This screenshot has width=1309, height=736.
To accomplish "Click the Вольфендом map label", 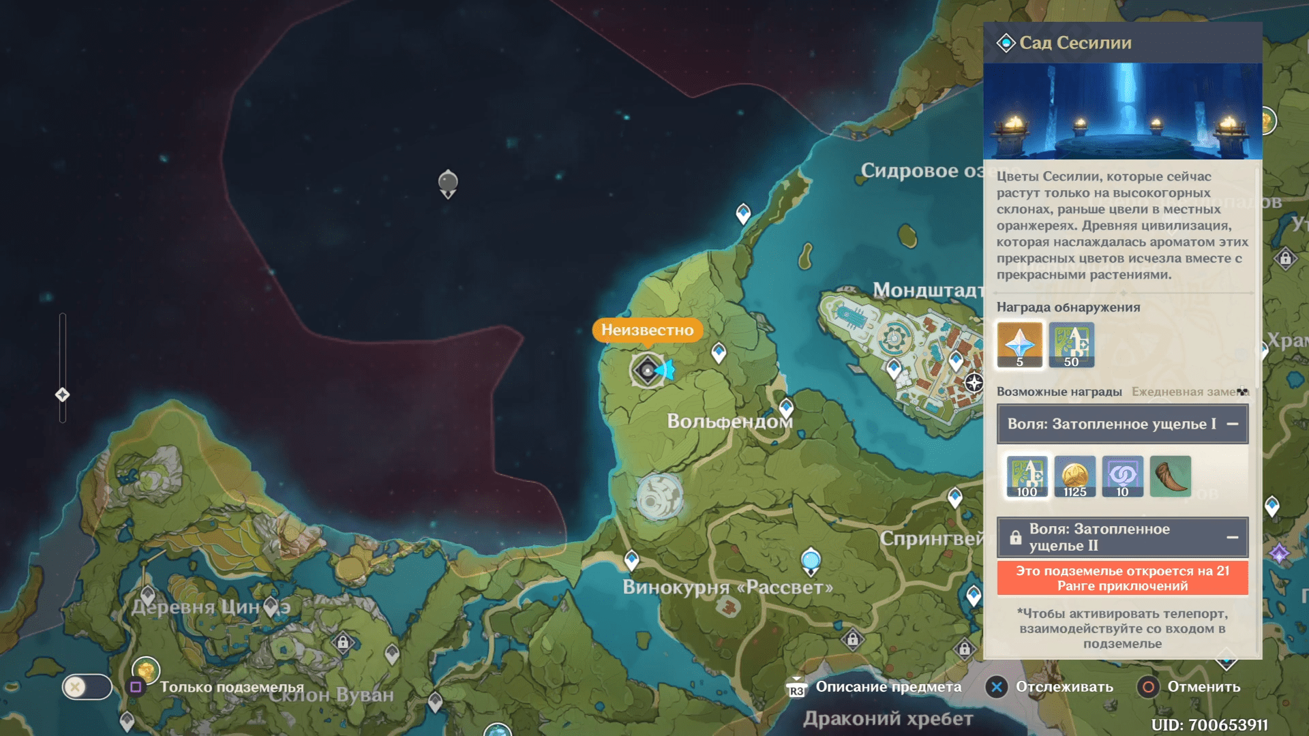I will coord(729,421).
